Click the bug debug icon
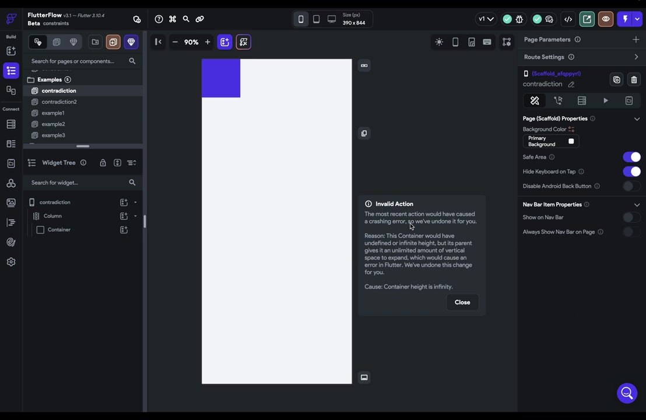Viewport: 646px width, 420px height. tap(519, 19)
